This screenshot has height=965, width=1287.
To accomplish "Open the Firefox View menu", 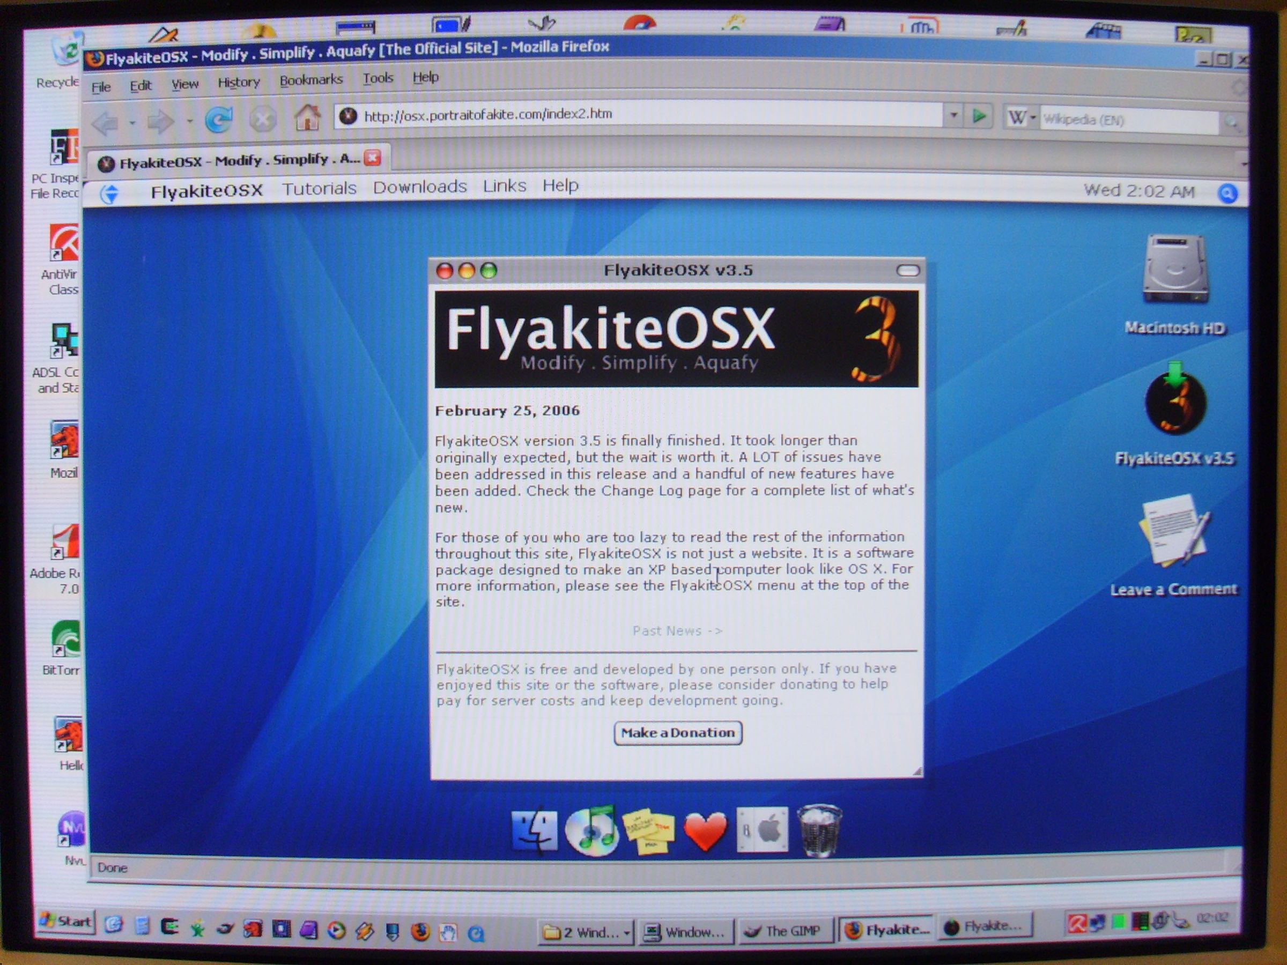I will (x=185, y=85).
